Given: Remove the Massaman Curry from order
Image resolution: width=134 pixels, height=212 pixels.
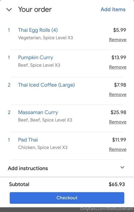Looking at the screenshot, I should [118, 122].
